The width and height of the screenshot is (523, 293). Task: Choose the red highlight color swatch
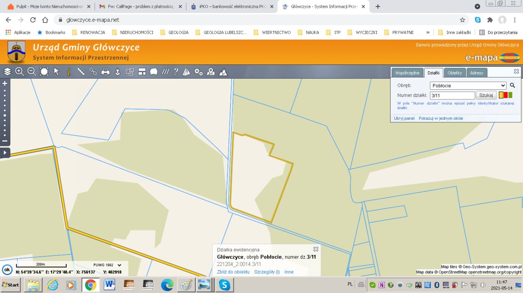tap(506, 95)
